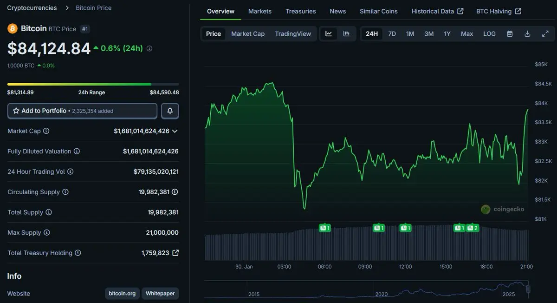Set chart range to Max
Image resolution: width=557 pixels, height=303 pixels.
467,33
